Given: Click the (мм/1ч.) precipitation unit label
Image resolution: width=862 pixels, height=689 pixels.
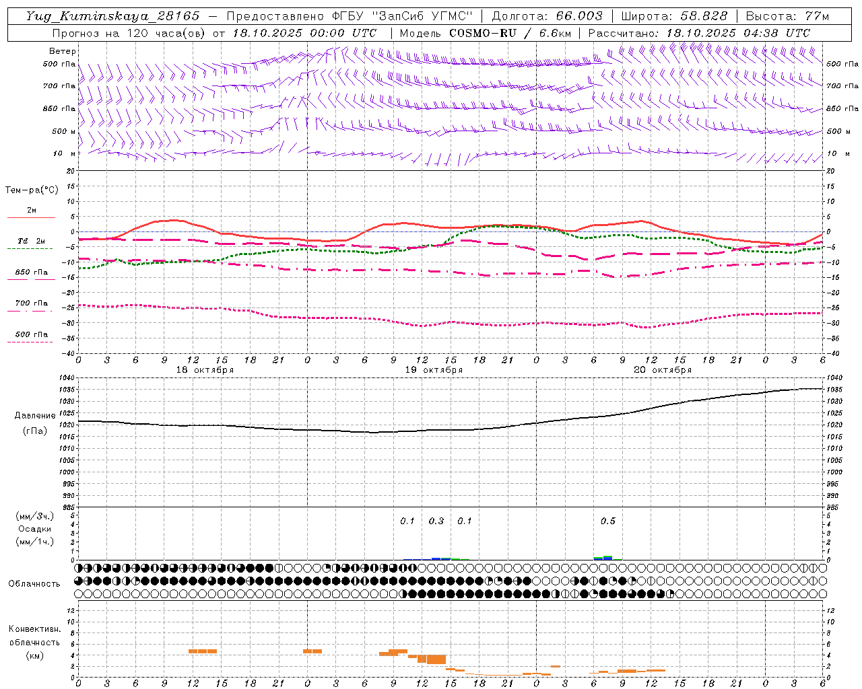Looking at the screenshot, I should [34, 542].
